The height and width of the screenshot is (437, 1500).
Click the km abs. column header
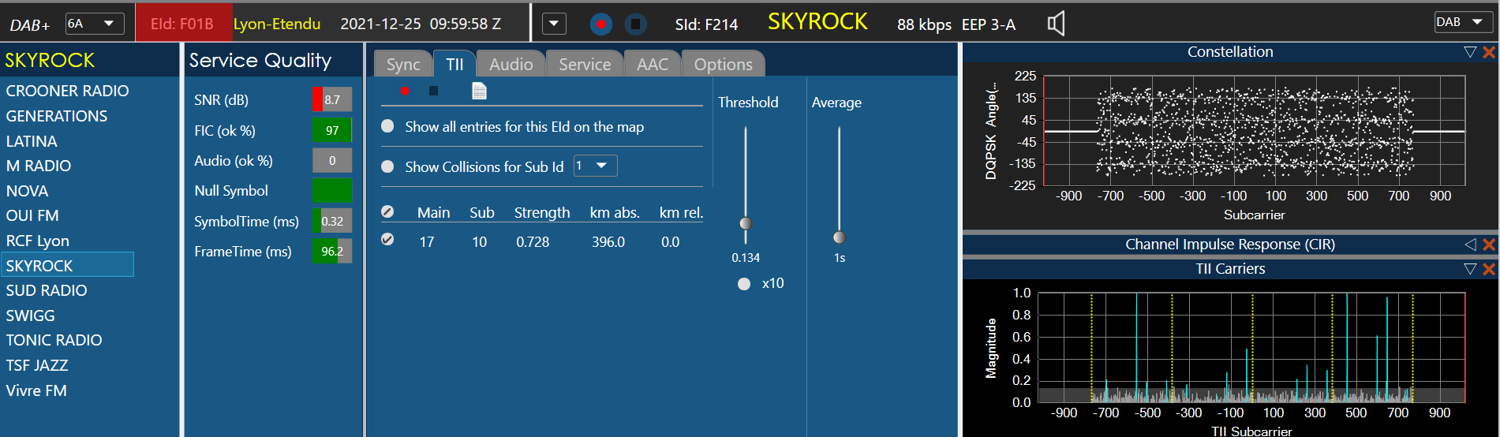[615, 212]
